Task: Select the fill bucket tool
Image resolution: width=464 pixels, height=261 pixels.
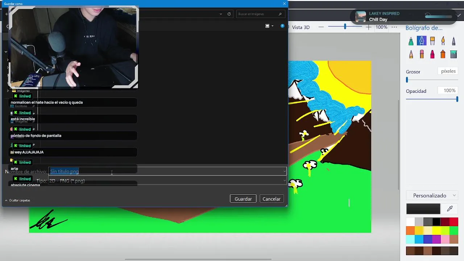Action: tap(453, 54)
